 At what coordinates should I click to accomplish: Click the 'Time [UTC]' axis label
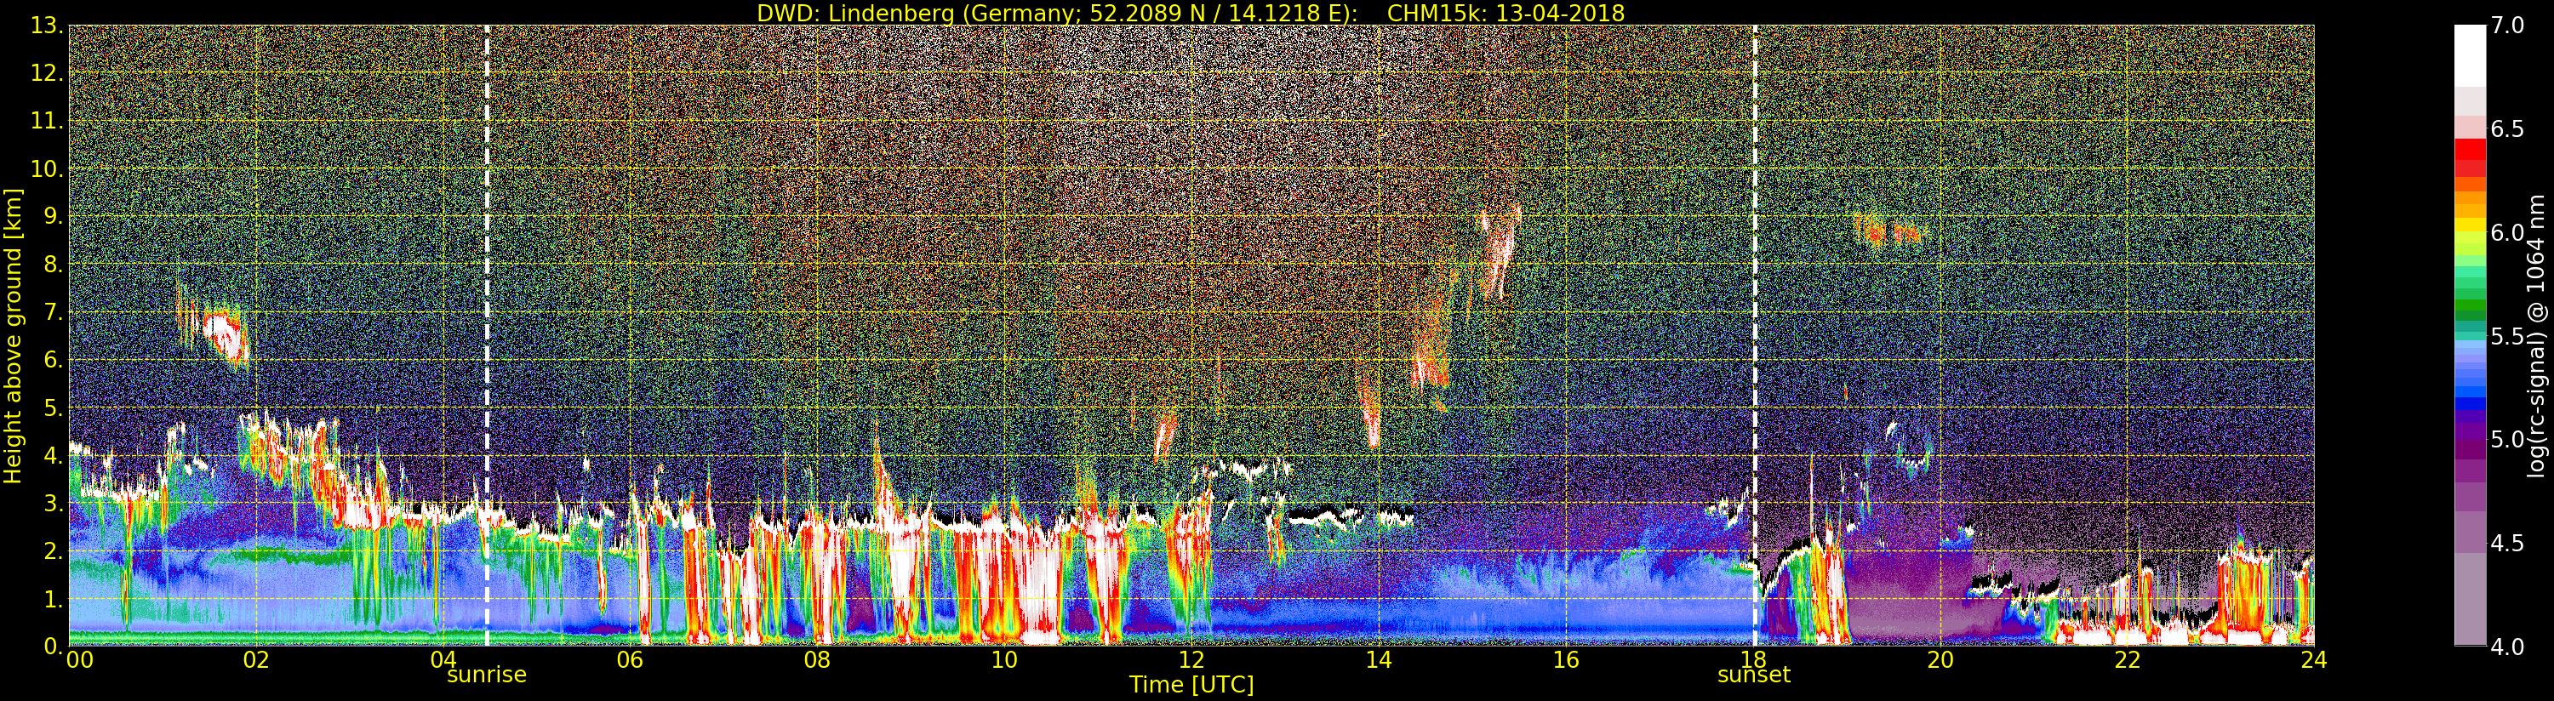1191,685
